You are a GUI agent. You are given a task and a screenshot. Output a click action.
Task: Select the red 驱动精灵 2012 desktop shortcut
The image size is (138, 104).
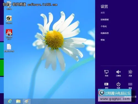click(9, 34)
